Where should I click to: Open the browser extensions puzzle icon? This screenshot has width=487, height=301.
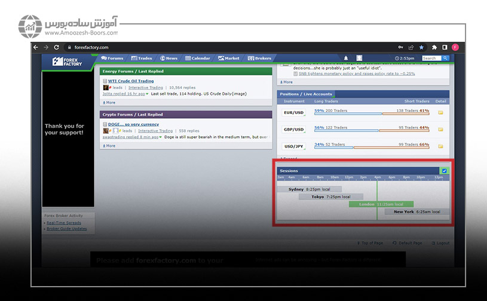pos(433,47)
